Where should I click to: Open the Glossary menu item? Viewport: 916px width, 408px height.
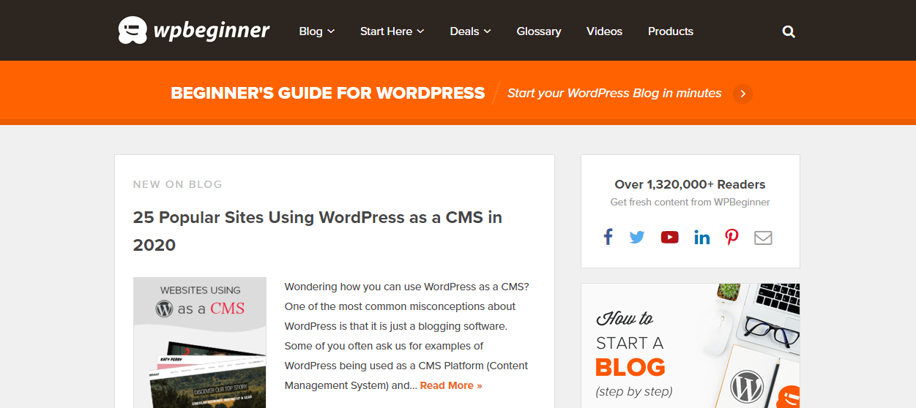click(539, 31)
